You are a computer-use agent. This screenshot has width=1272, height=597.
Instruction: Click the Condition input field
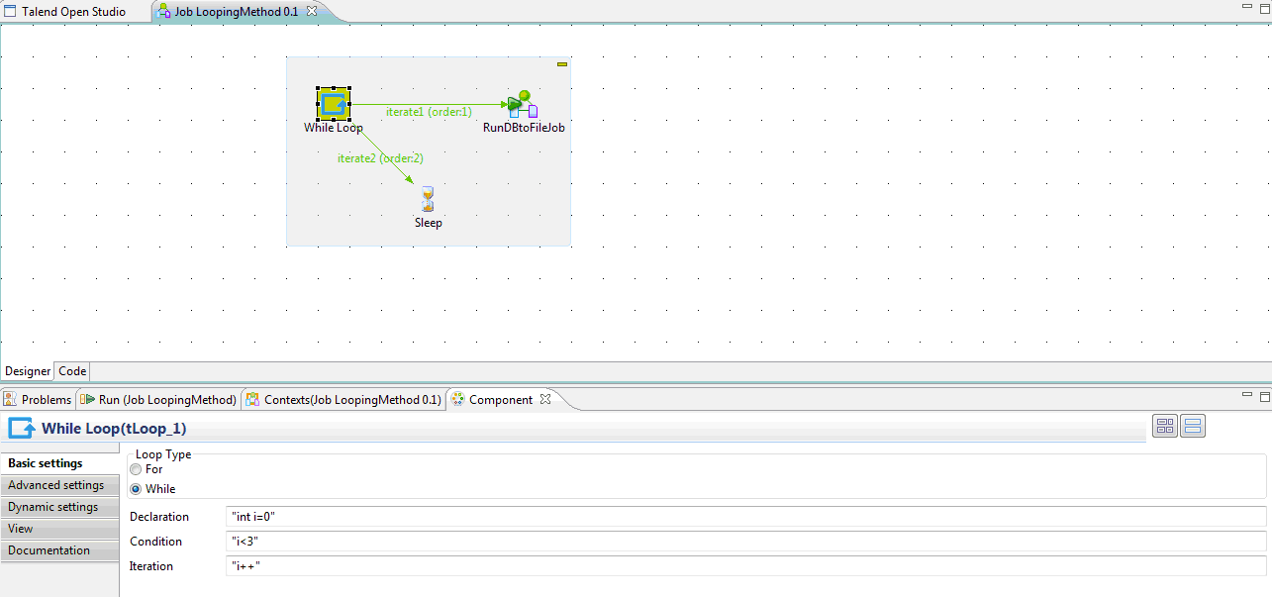tap(742, 542)
